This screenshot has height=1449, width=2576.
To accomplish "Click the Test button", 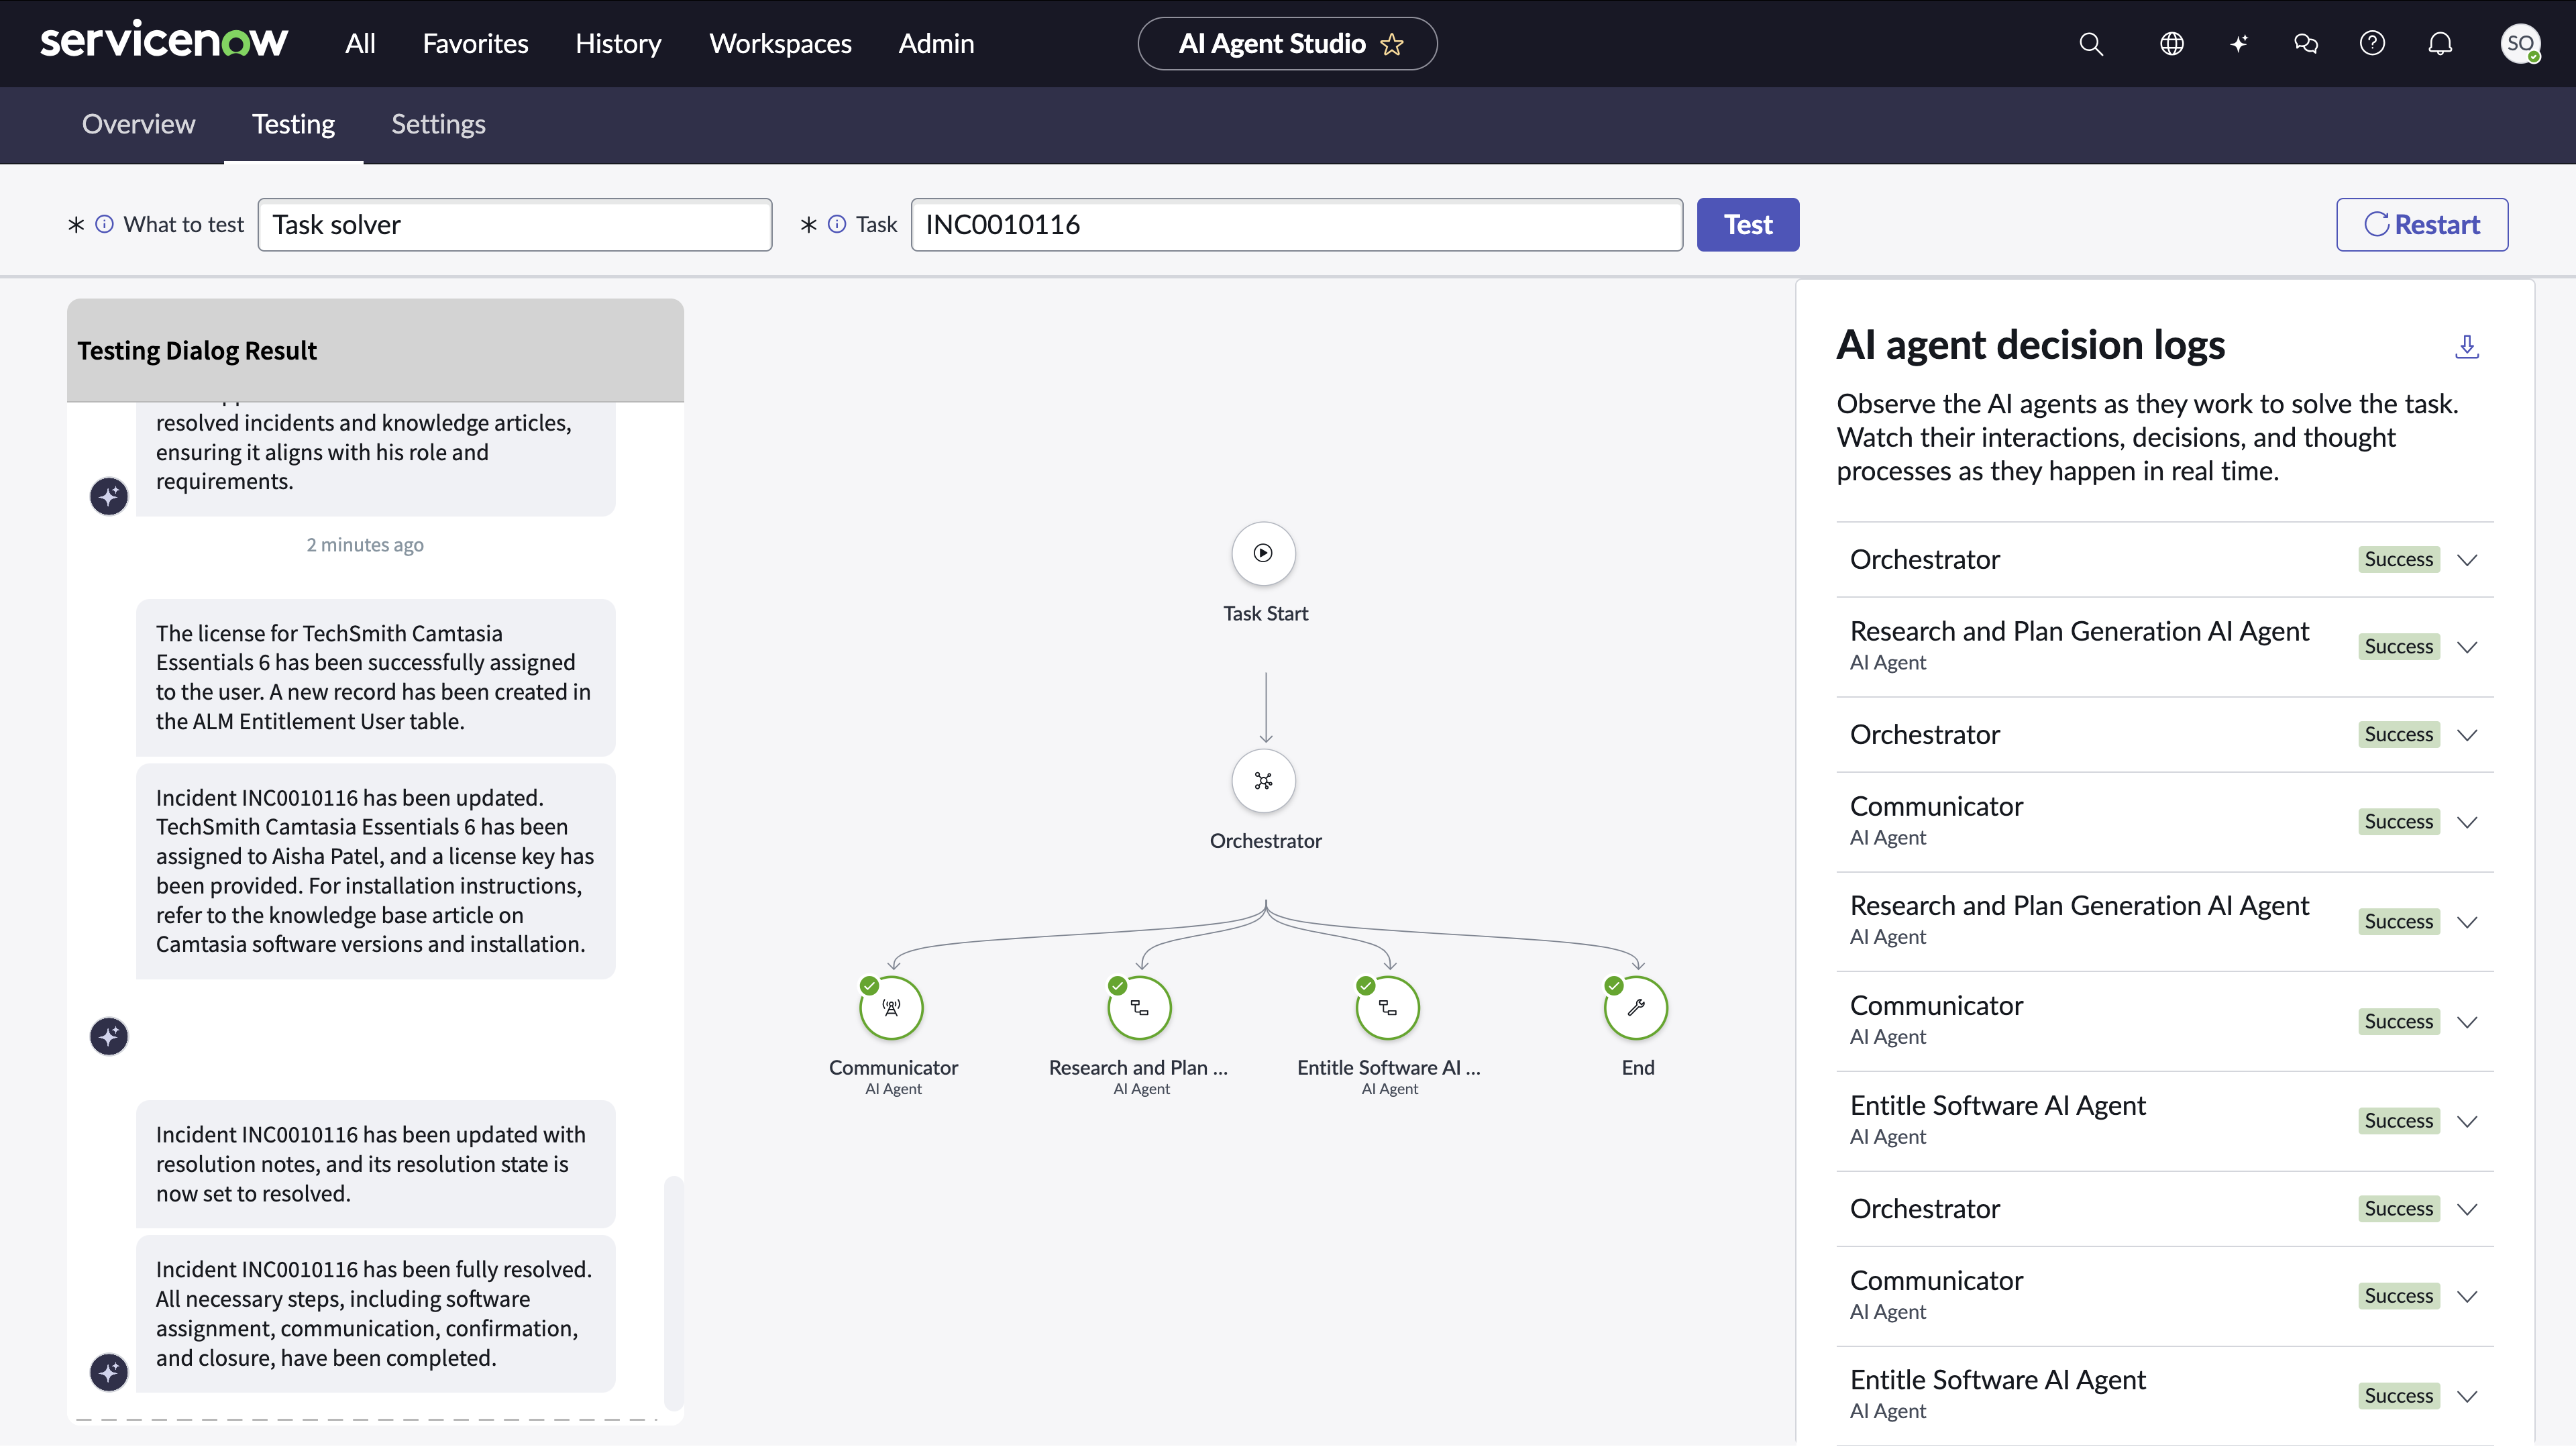I will [1747, 225].
